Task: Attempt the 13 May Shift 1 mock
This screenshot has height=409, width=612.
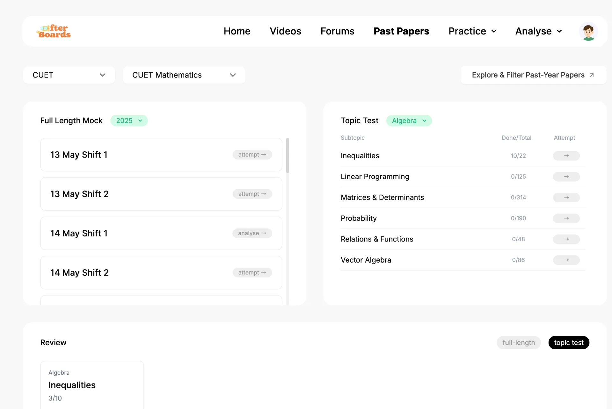Action: (x=252, y=155)
